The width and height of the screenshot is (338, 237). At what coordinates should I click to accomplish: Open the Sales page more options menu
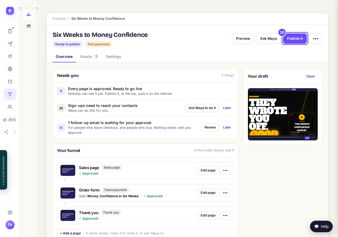(x=225, y=170)
